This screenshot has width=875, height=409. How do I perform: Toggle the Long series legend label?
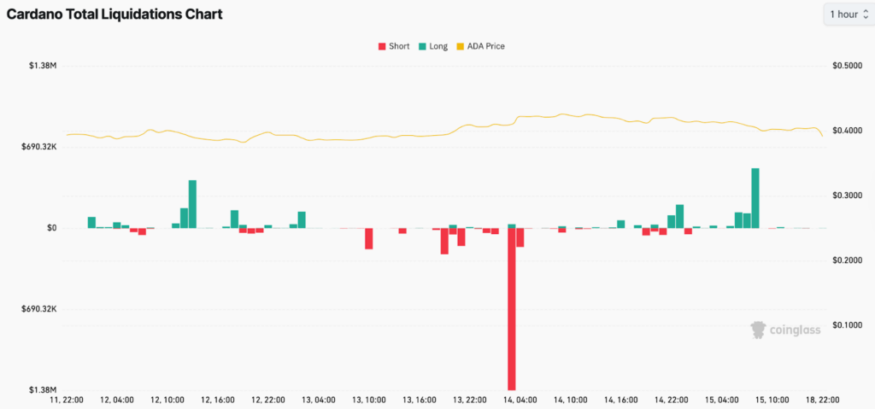click(x=438, y=46)
